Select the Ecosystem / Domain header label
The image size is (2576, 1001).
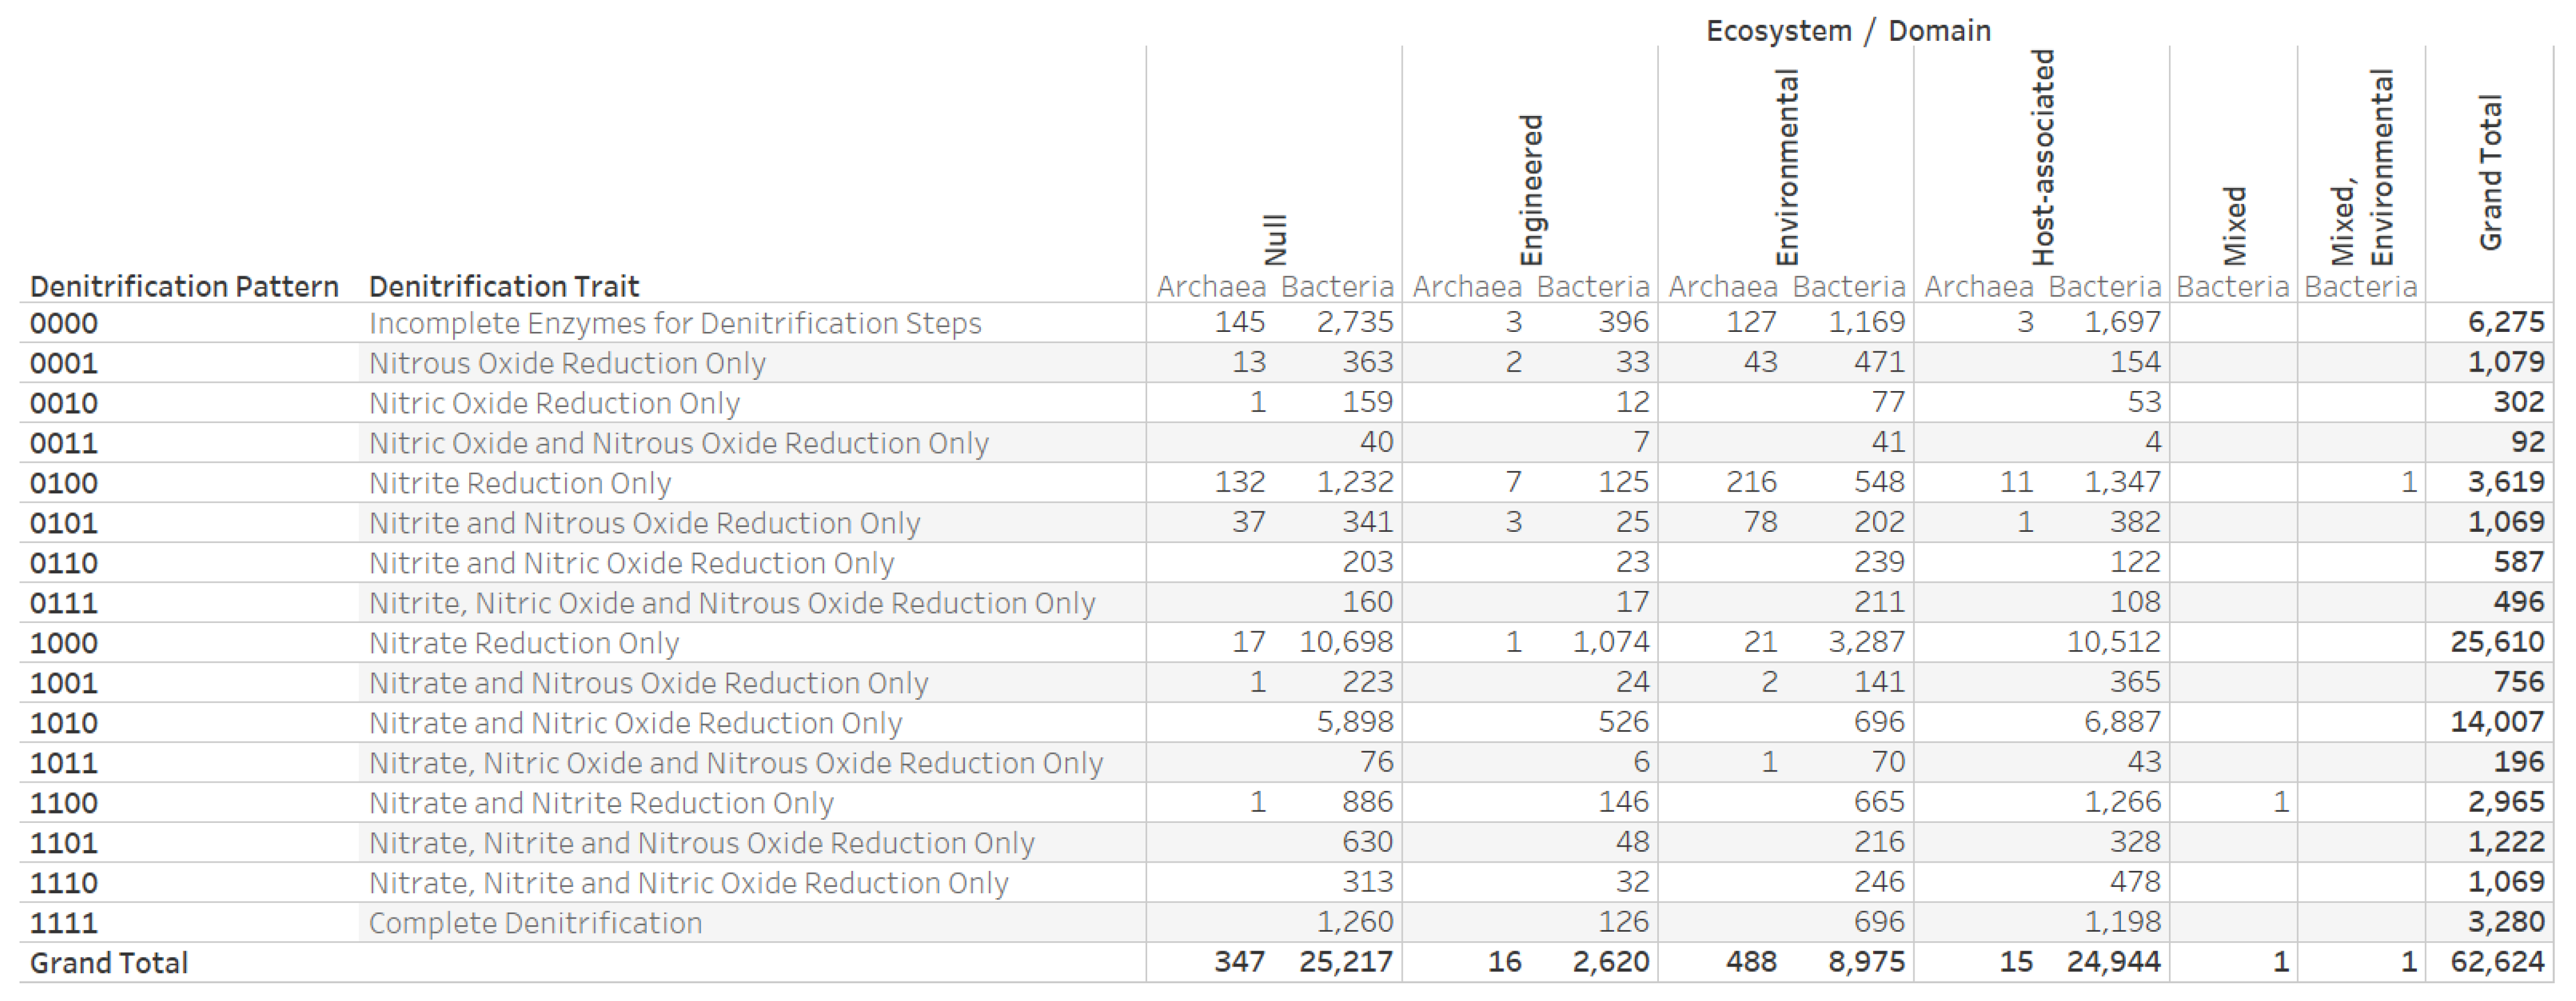(1848, 31)
